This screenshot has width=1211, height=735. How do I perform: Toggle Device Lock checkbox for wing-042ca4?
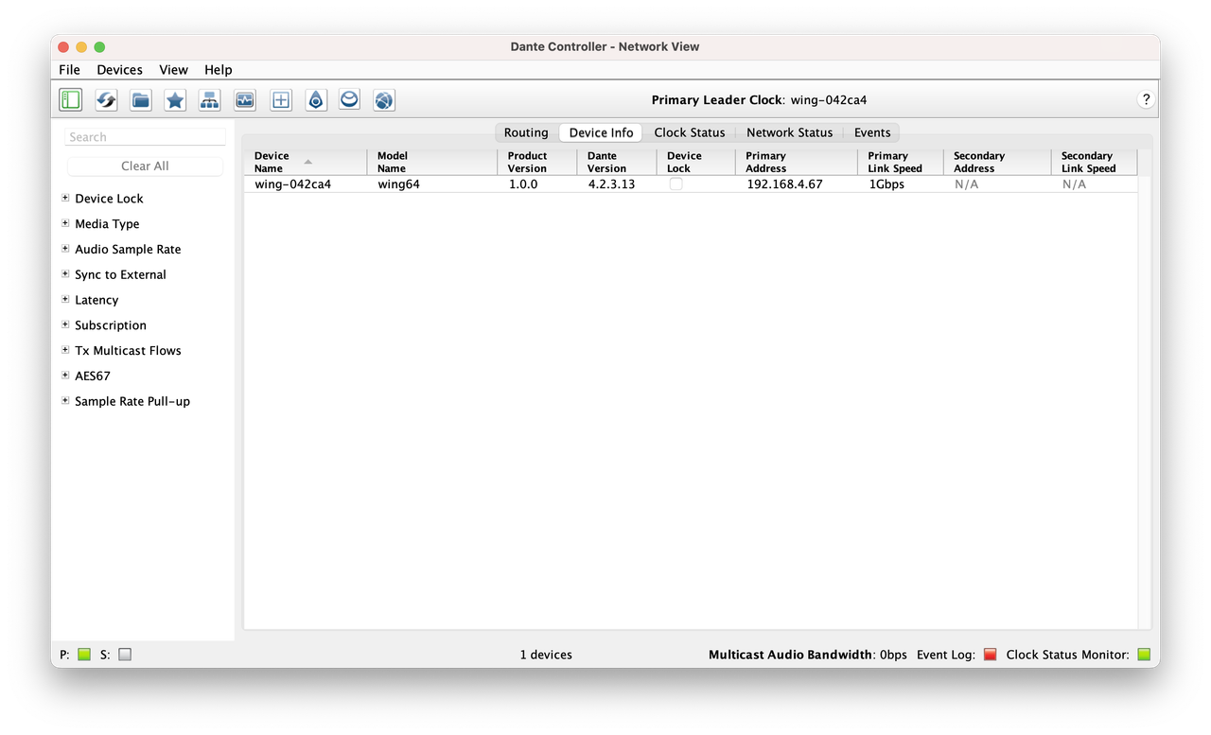[676, 184]
